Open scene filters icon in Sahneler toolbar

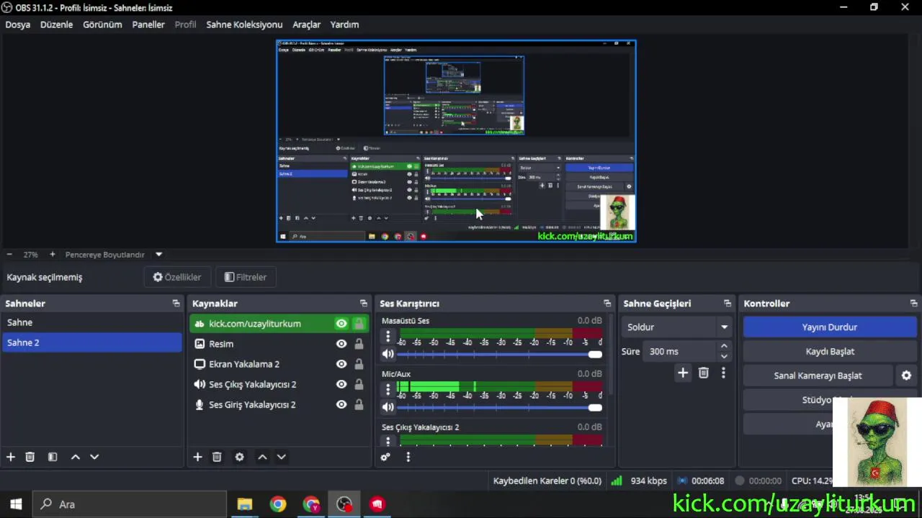pos(53,457)
